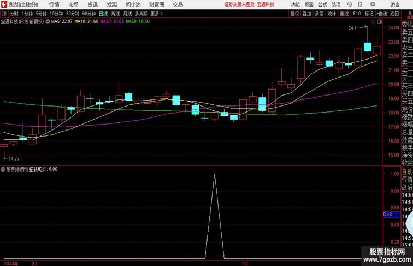
Task: Switch to the 分时 period tab
Action: coord(14,14)
